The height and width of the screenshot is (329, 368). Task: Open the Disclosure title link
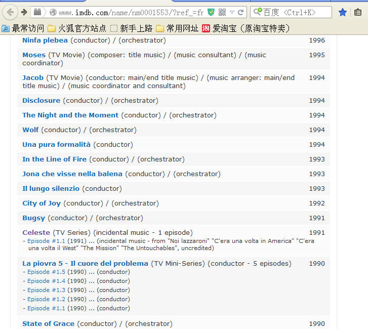pyautogui.click(x=41, y=100)
